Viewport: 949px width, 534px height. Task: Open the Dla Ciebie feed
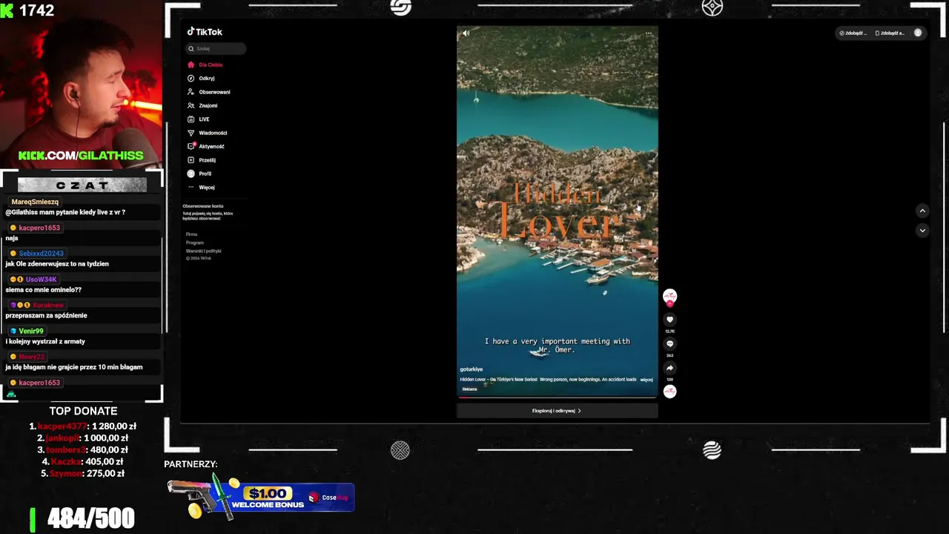210,65
